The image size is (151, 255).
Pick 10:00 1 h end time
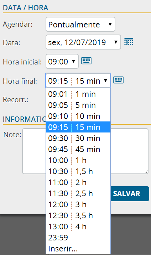[x=78, y=160]
